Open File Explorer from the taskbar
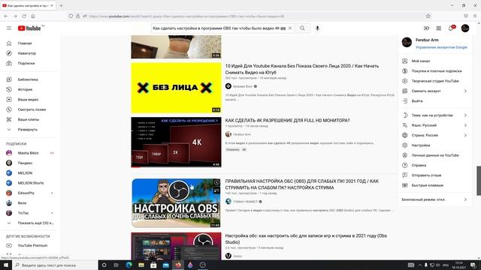The image size is (481, 270). pos(141,265)
